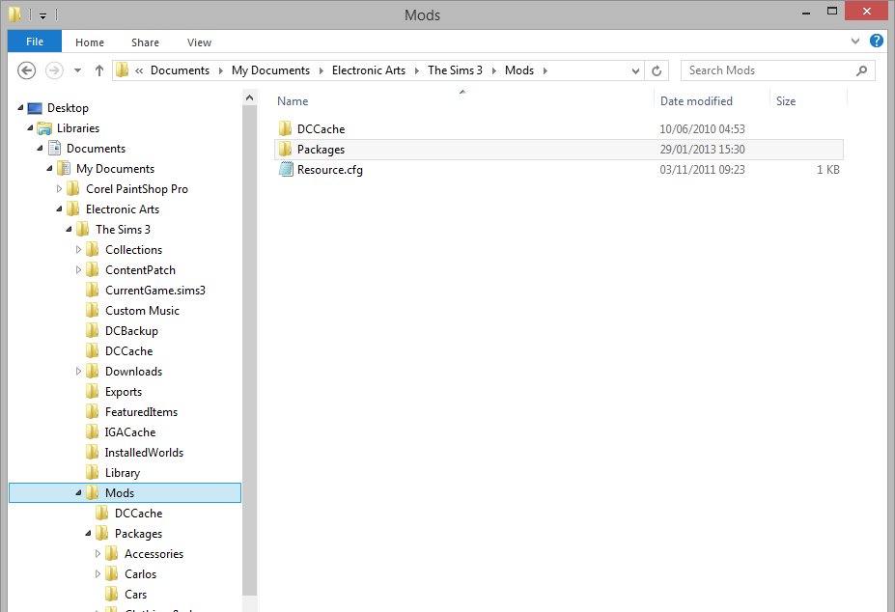Collapse the Libraries tree node
The width and height of the screenshot is (895, 612).
click(30, 127)
